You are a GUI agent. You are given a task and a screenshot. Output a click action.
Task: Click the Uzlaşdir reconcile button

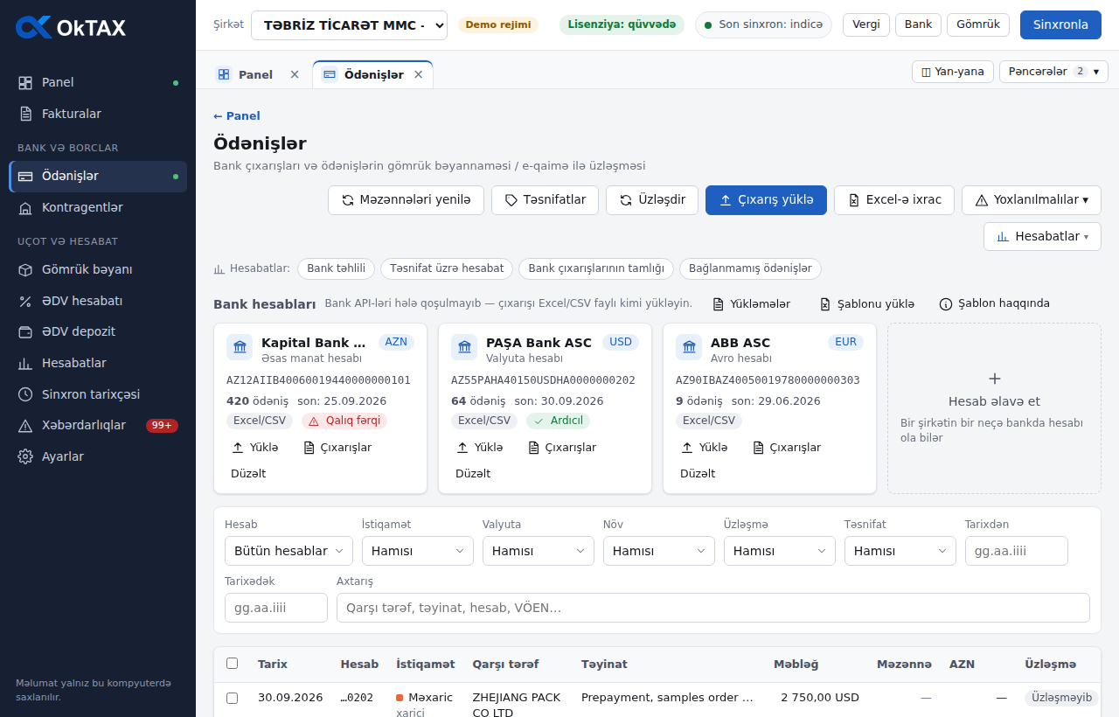652,199
